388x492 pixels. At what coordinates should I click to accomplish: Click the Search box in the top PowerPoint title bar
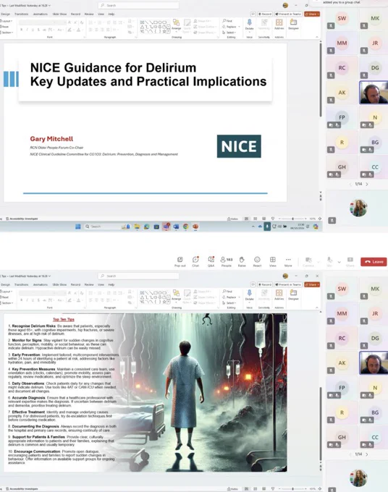(138, 5)
